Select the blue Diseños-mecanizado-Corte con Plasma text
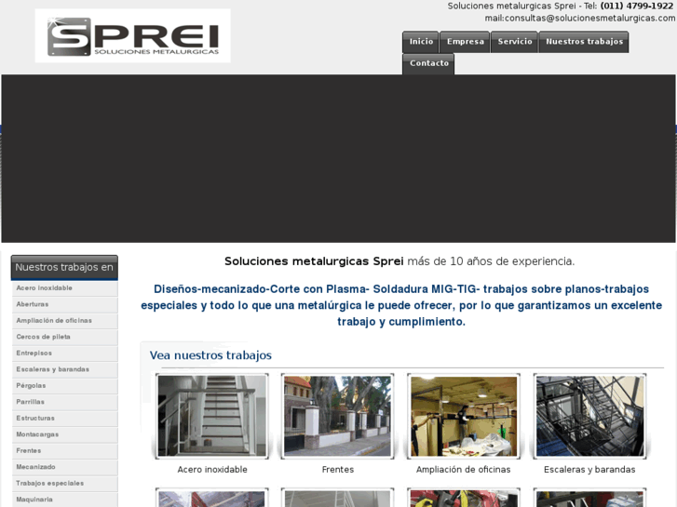This screenshot has height=507, width=677. click(401, 305)
